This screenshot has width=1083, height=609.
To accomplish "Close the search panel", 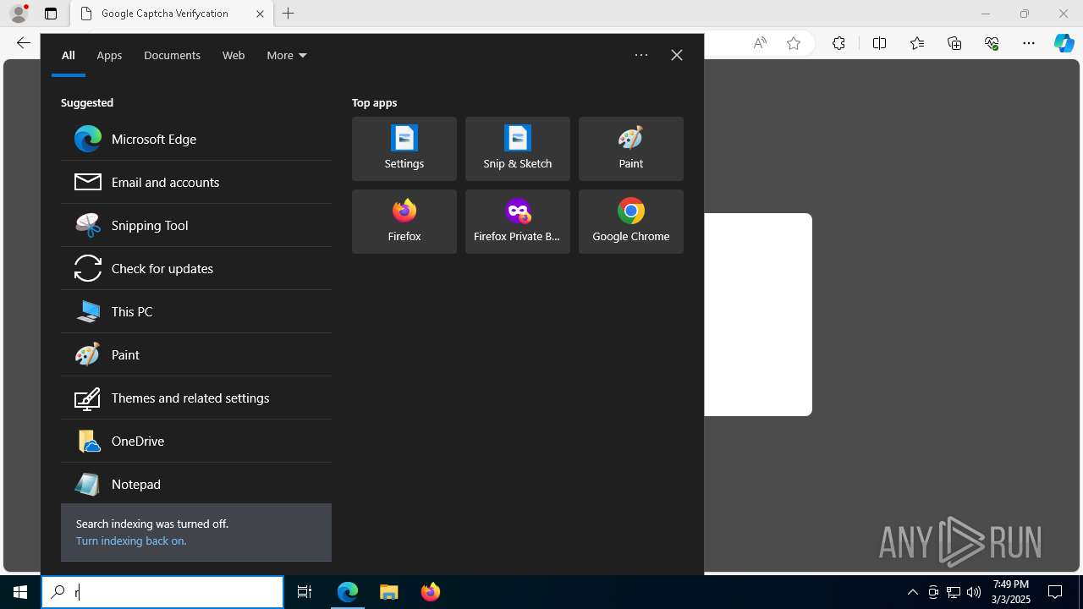I will tap(677, 55).
